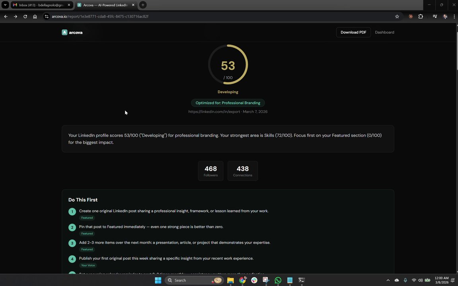
Task: Download the report as PDF
Action: [x=353, y=32]
